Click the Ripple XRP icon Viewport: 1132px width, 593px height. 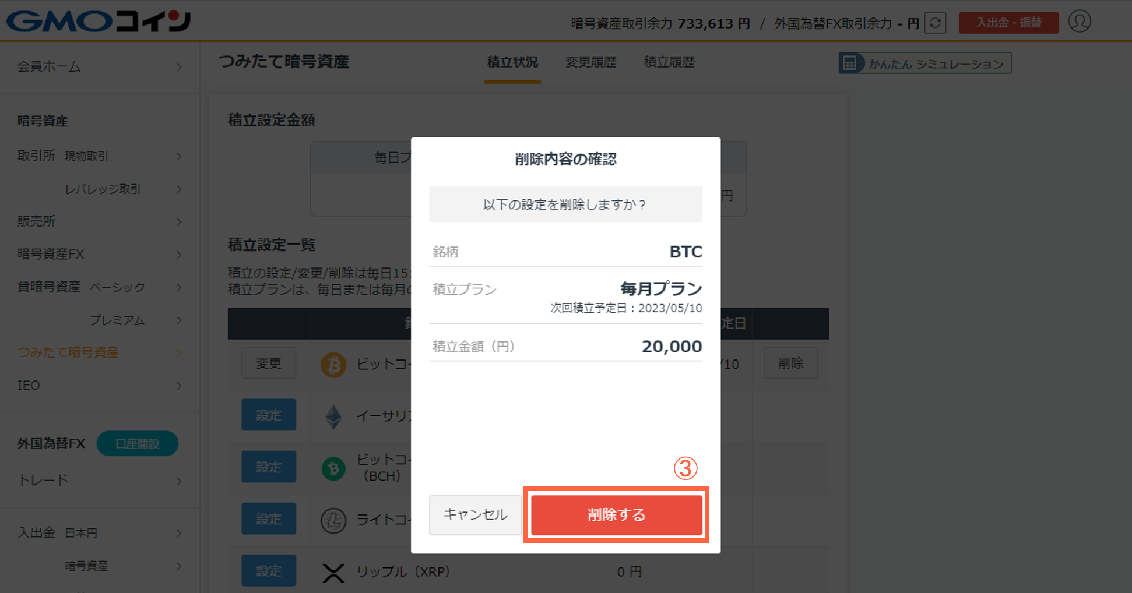(x=333, y=573)
